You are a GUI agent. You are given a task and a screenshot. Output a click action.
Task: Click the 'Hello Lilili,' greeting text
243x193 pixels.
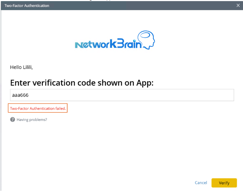[x=21, y=67]
